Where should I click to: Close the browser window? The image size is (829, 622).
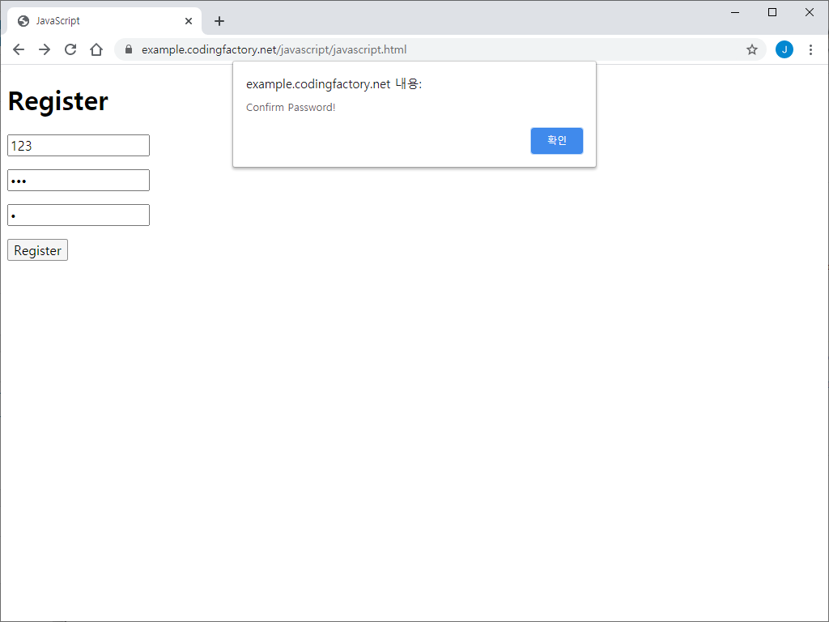[810, 12]
